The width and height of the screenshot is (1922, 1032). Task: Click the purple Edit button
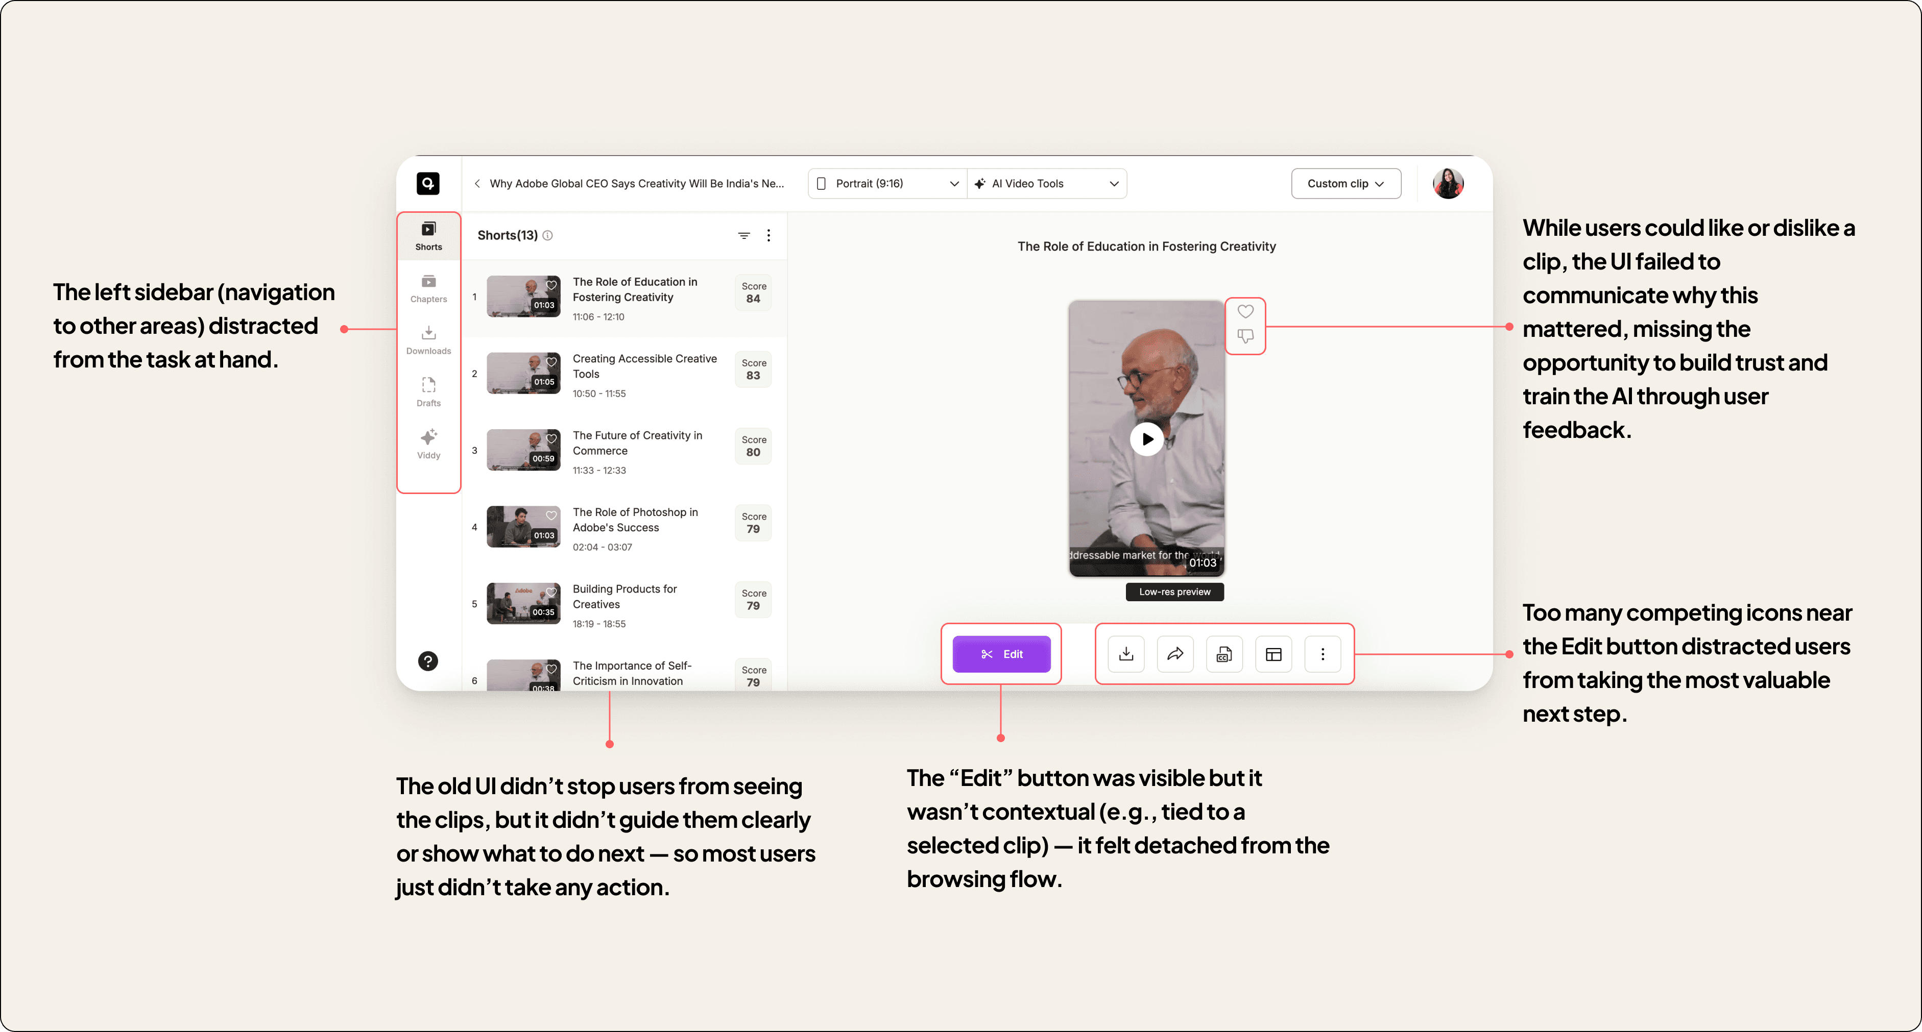[x=1001, y=654]
